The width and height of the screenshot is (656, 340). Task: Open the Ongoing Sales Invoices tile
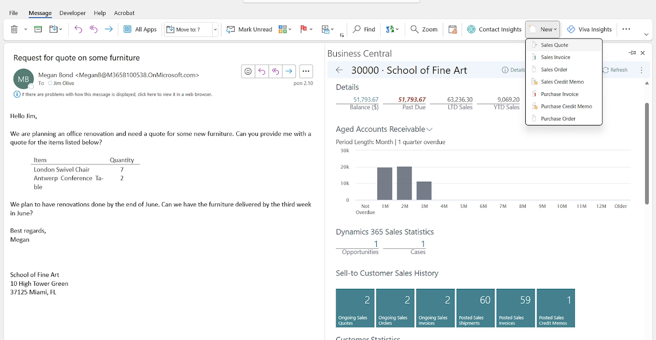436,308
